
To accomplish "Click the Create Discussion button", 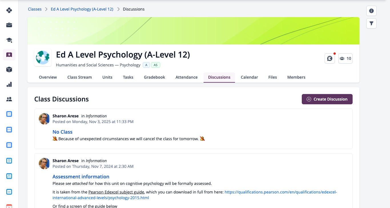I will 327,99.
